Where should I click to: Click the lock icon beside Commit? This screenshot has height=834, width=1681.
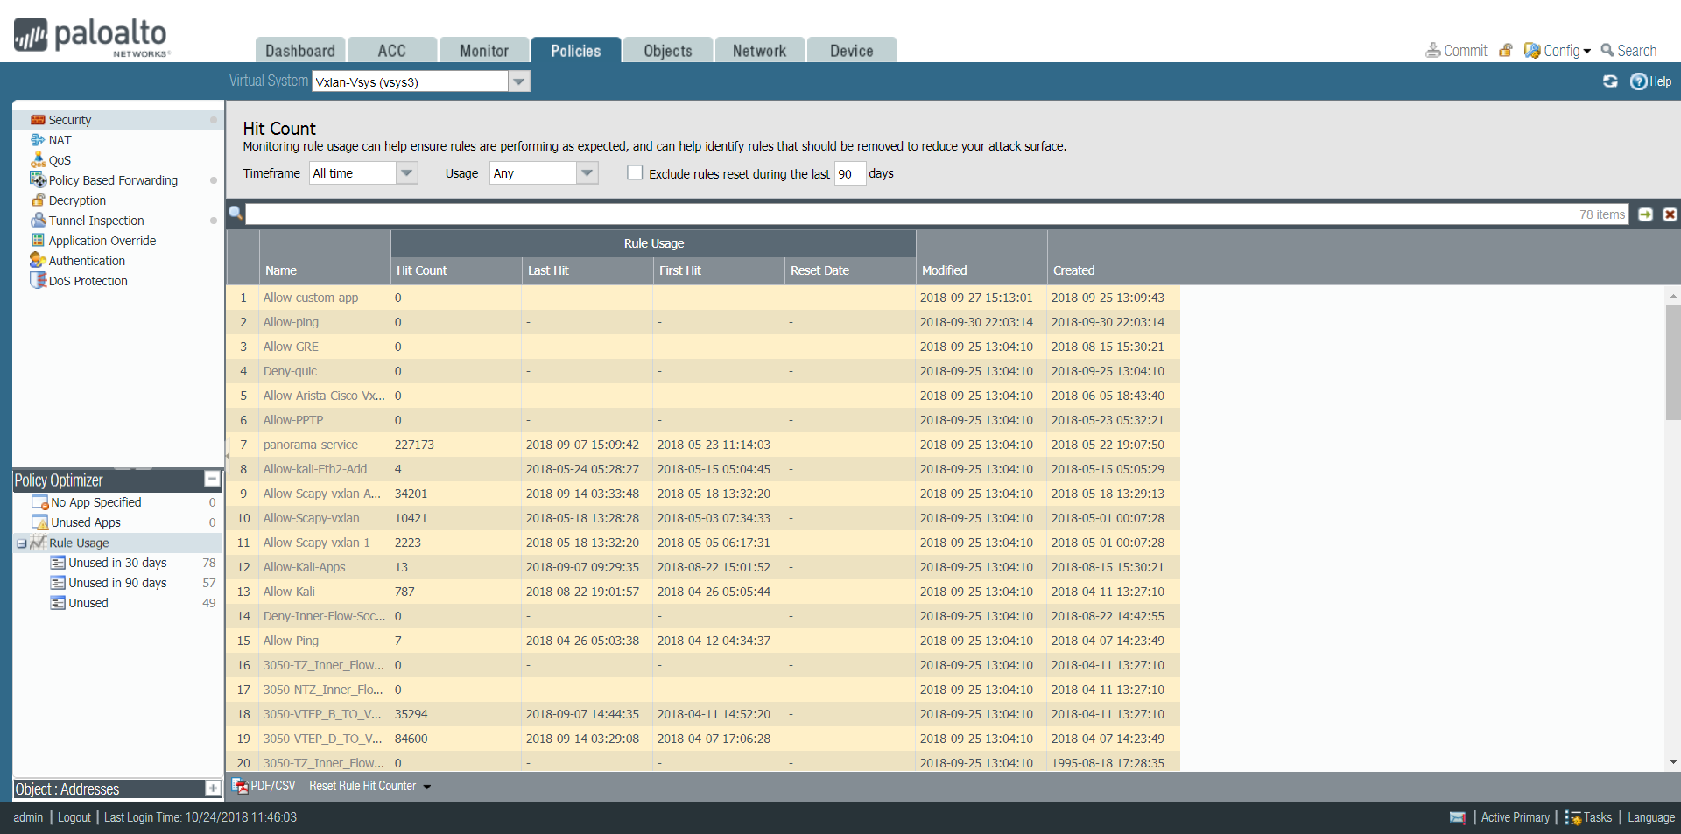1505,51
